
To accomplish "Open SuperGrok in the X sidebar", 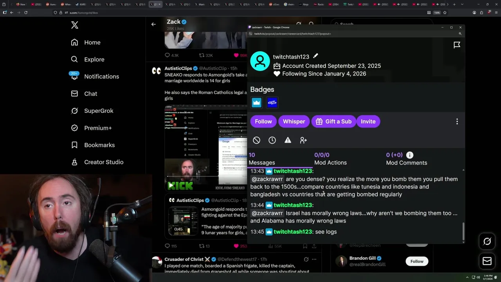I will pos(92,111).
